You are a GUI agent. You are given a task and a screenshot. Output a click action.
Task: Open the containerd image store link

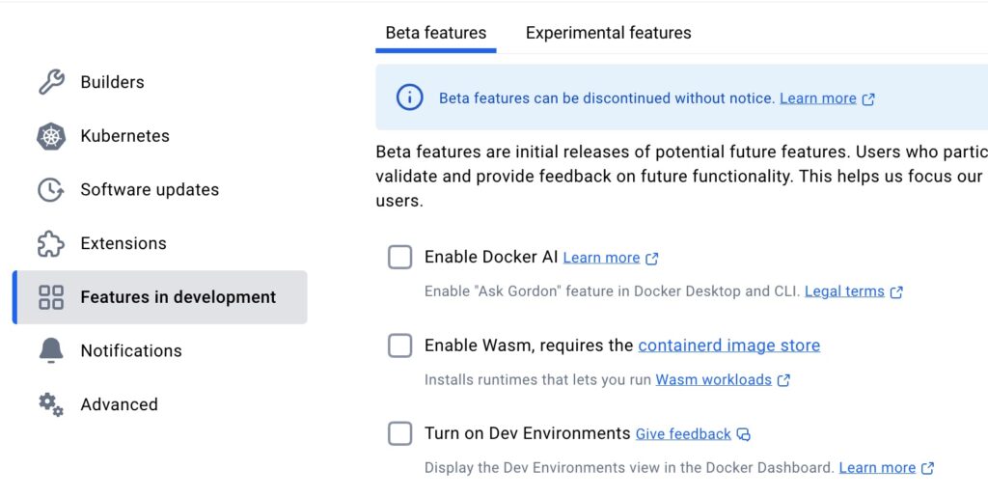(x=729, y=345)
